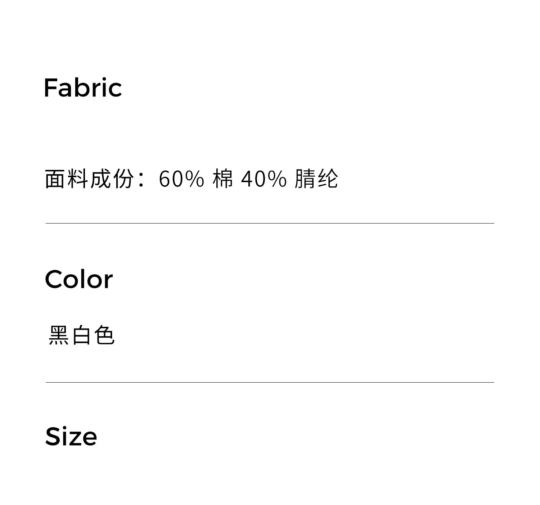Click the 份 character in fabric label
Screen dimensions: 540x505
pos(123,179)
